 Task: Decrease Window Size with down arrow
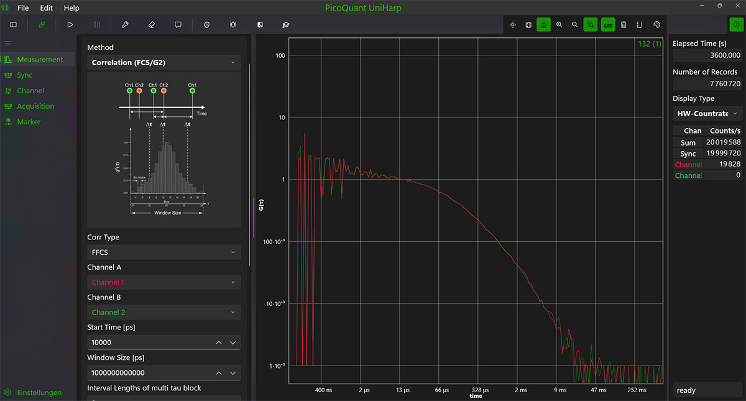(x=233, y=373)
